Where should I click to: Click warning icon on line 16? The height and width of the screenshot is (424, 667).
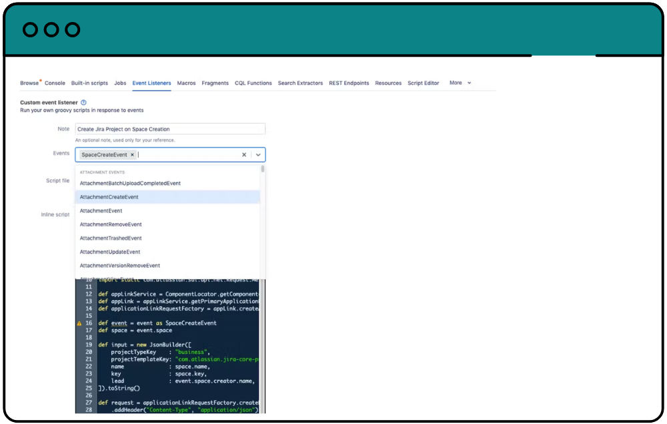coord(79,323)
